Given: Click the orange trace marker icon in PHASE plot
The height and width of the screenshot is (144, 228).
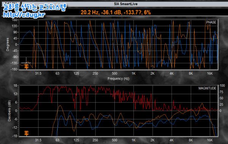Looking at the screenshot, I should pyautogui.click(x=27, y=67).
